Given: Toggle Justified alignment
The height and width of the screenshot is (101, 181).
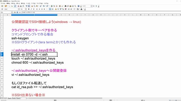Looking at the screenshot, I should click(x=44, y=9).
